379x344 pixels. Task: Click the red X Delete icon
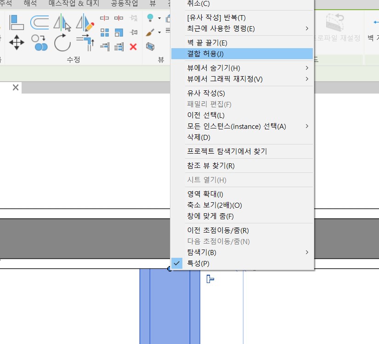(x=133, y=46)
